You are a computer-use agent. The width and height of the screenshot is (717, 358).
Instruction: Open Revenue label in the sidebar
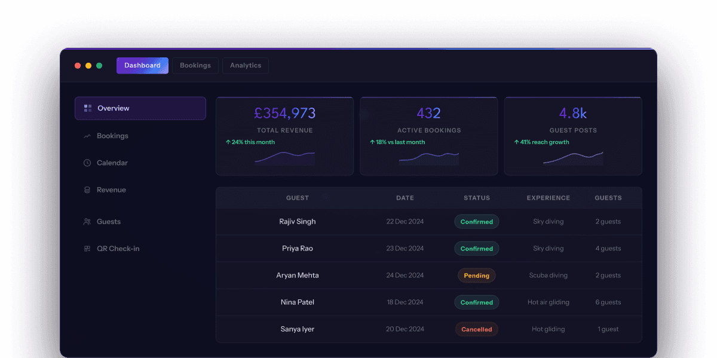(111, 190)
